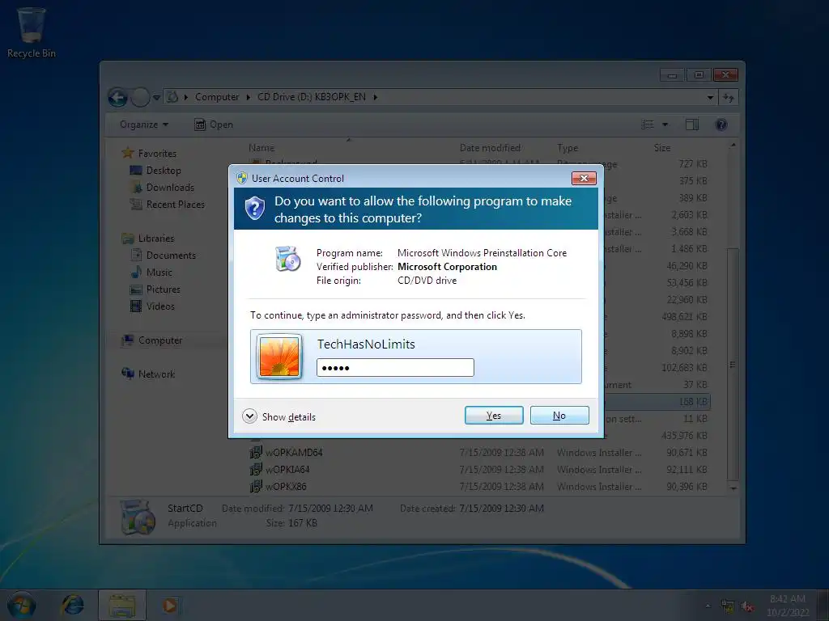Open the address bar history dropdown
The height and width of the screenshot is (621, 829).
(710, 97)
